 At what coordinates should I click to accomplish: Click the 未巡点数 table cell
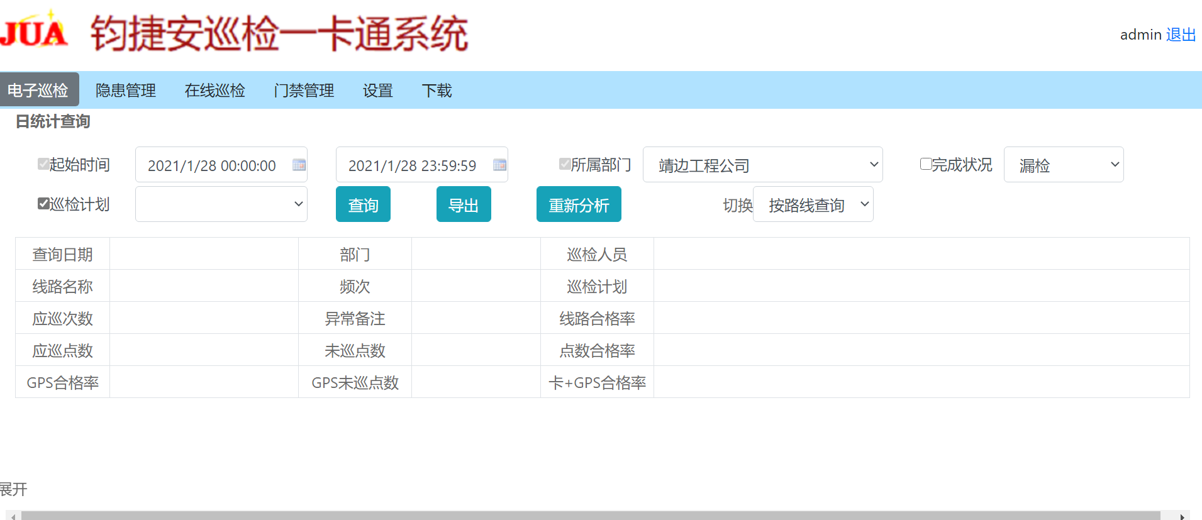point(355,350)
